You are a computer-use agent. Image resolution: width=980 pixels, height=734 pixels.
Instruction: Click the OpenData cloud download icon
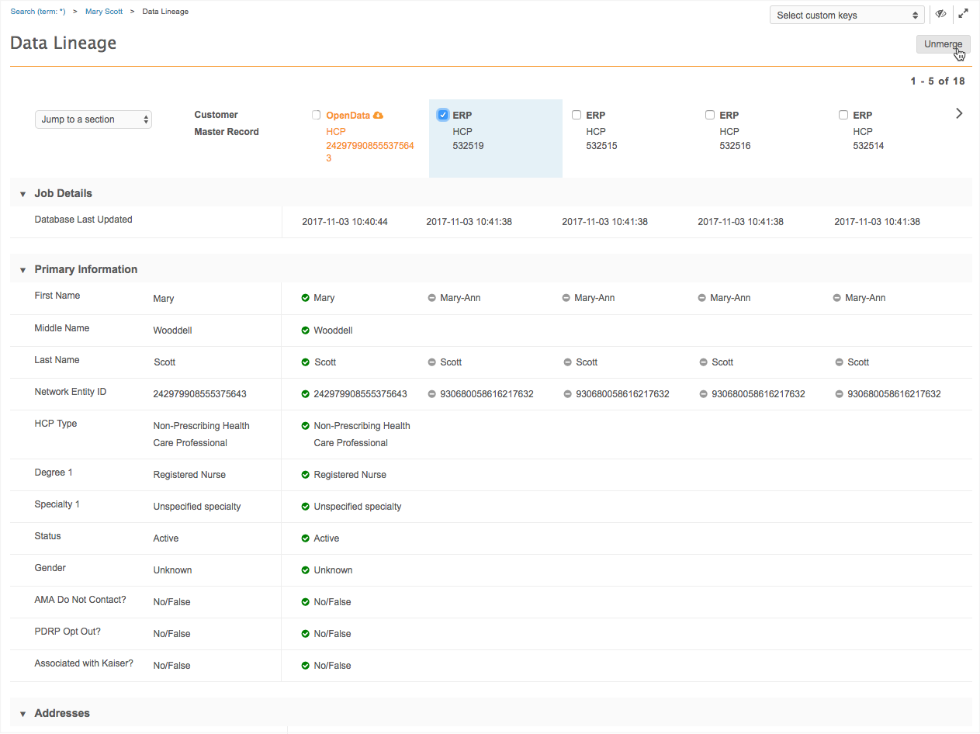379,115
